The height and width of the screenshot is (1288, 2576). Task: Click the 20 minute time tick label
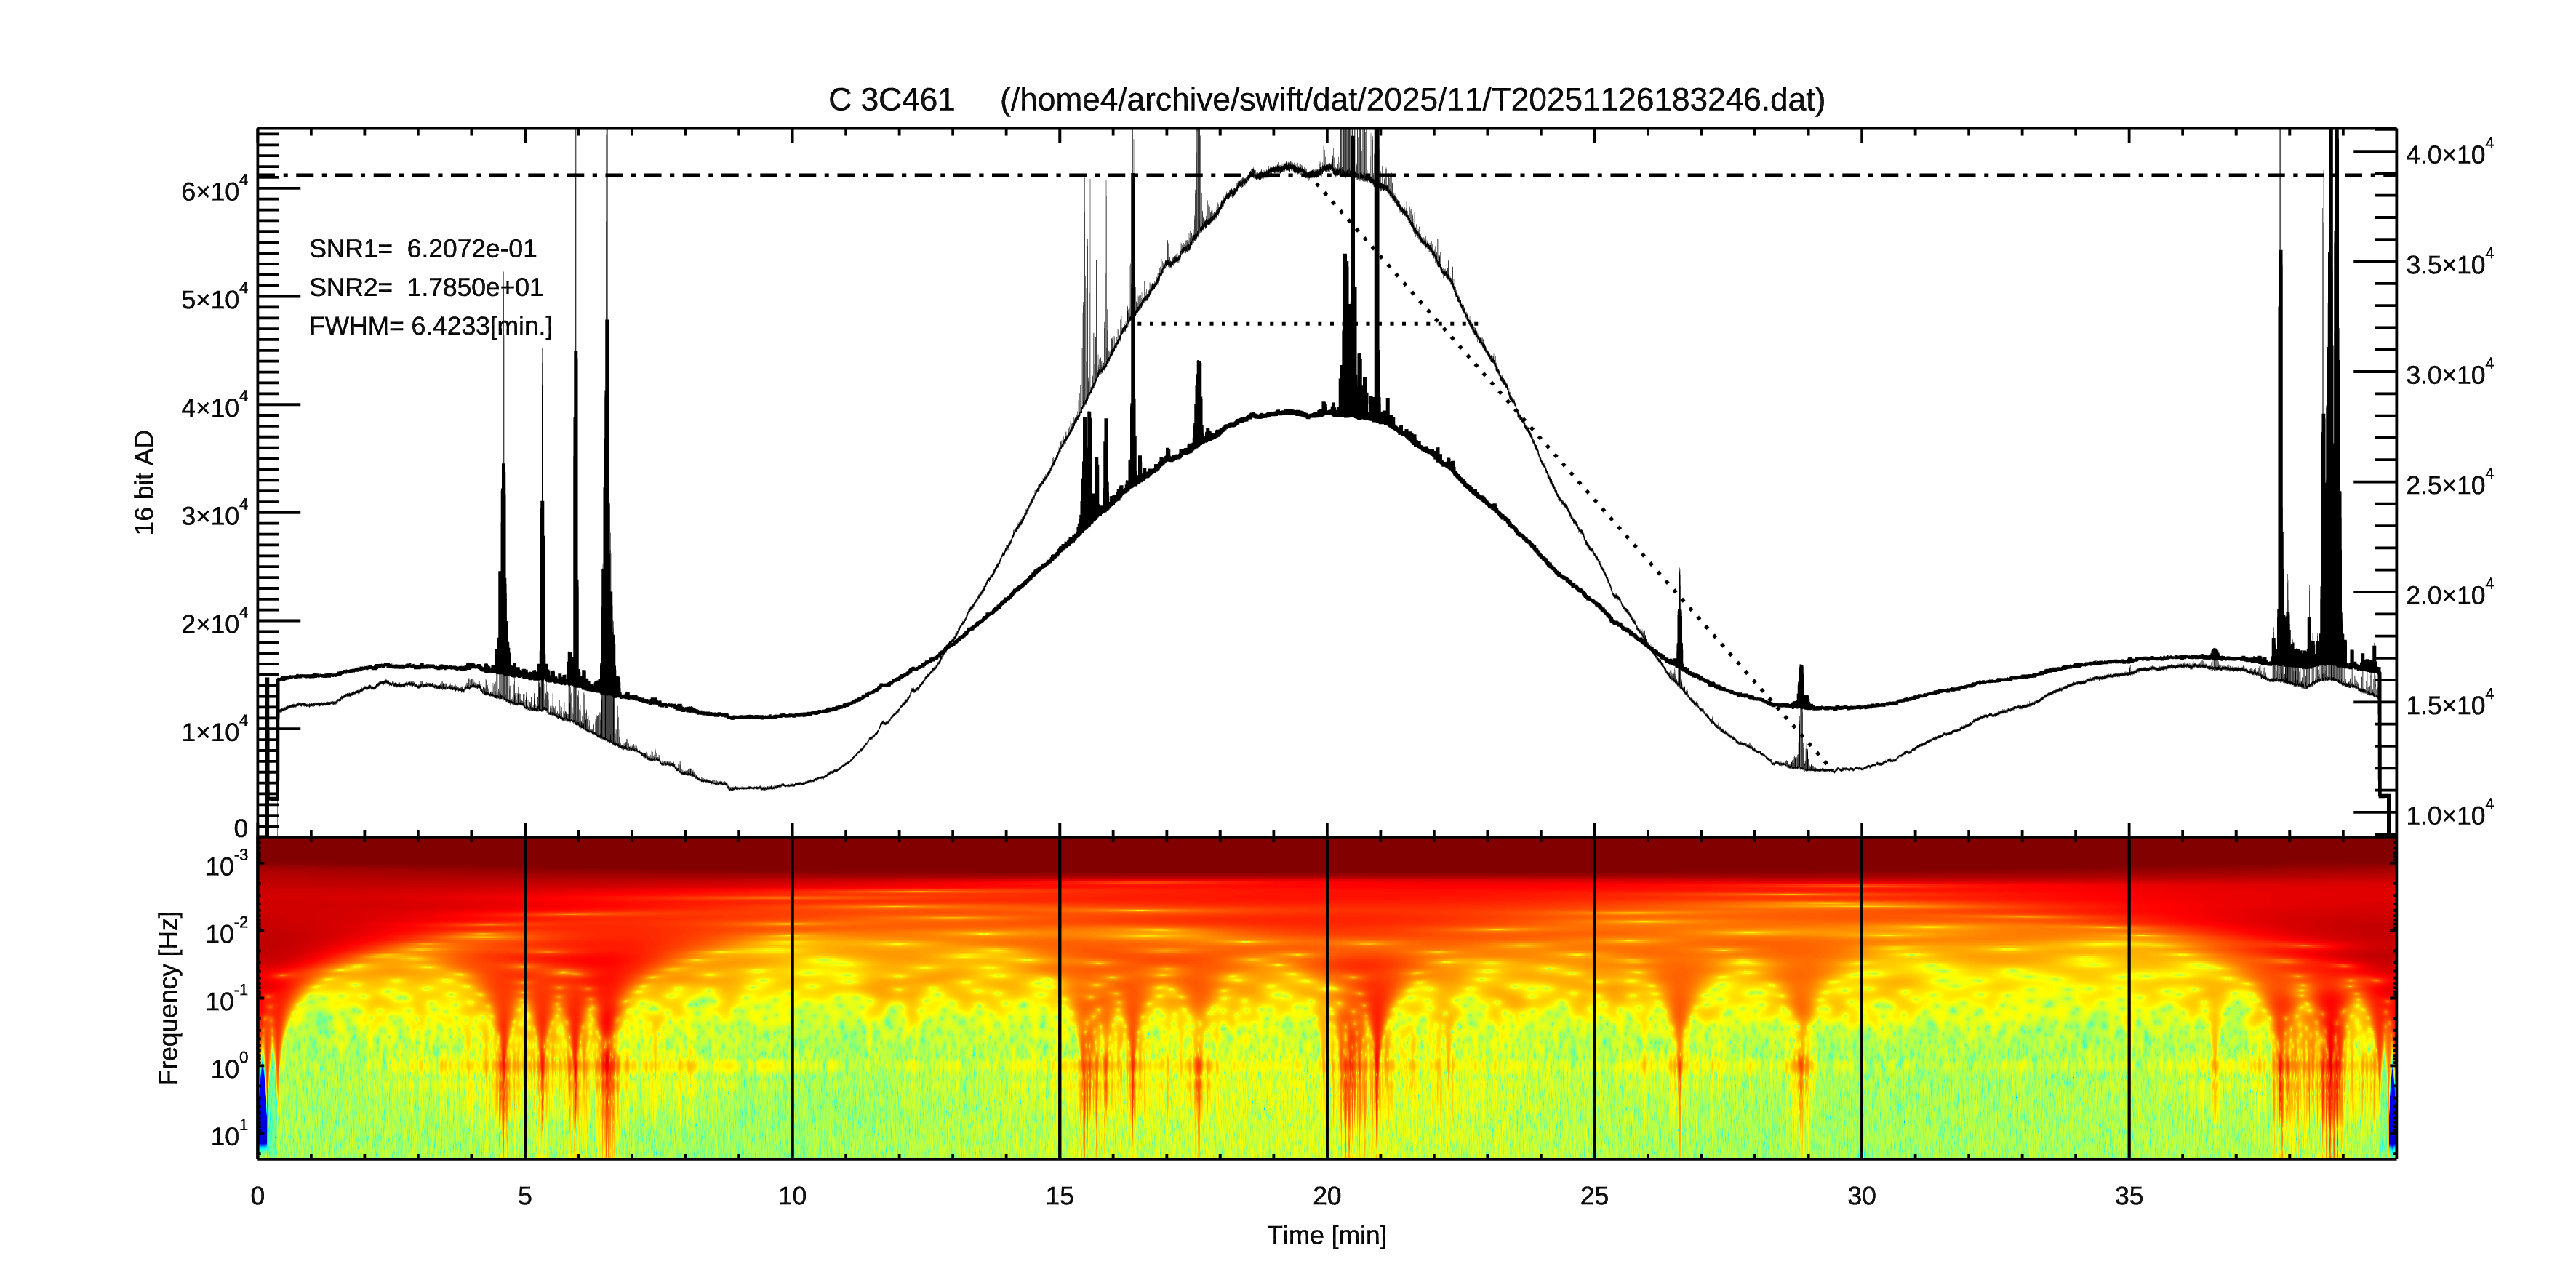point(1326,1196)
